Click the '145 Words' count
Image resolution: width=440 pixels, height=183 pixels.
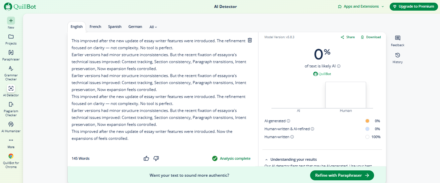81,158
